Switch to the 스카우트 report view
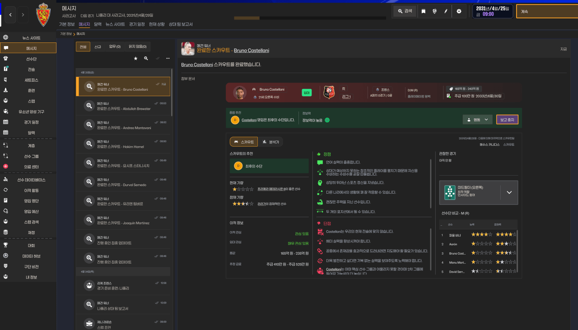Image resolution: width=578 pixels, height=330 pixels. click(x=244, y=142)
